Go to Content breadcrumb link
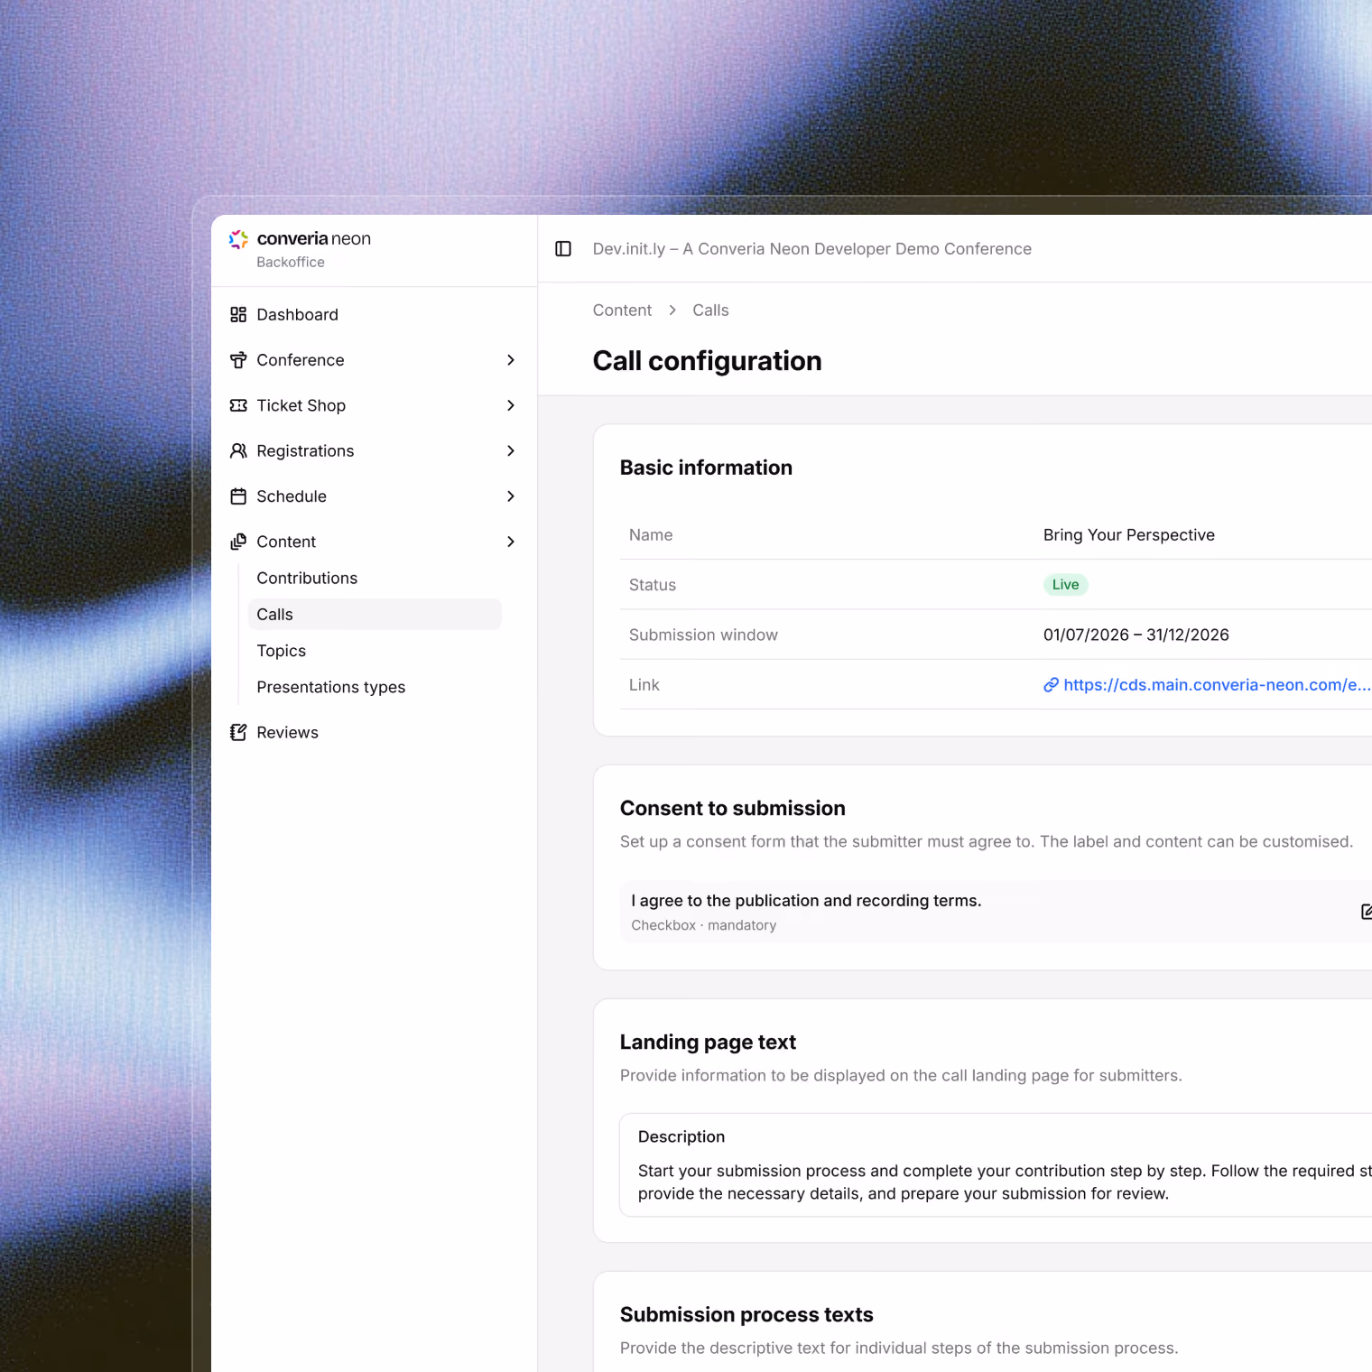1372x1372 pixels. click(622, 311)
